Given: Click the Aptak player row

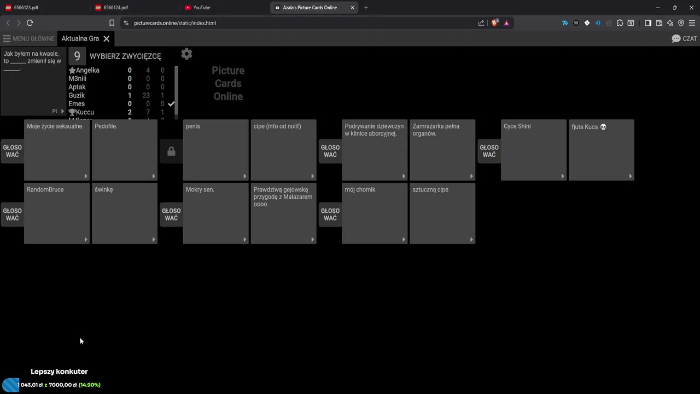Looking at the screenshot, I should [116, 87].
